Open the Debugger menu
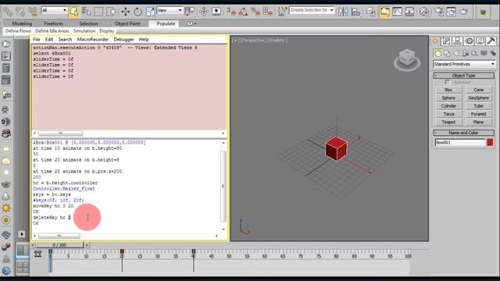This screenshot has height=281, width=500. click(x=123, y=40)
